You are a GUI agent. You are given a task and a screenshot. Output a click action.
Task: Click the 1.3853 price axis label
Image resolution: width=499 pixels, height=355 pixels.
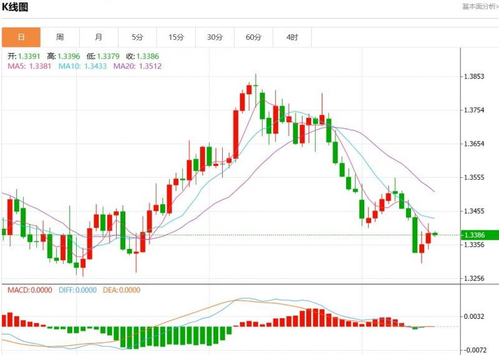click(x=474, y=77)
